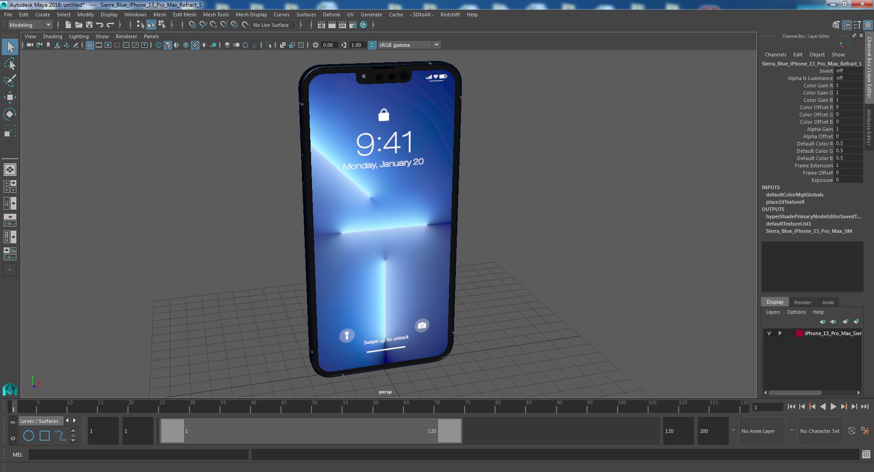This screenshot has height=472, width=874.
Task: Select by hierarchy mode icon
Action: (x=140, y=25)
